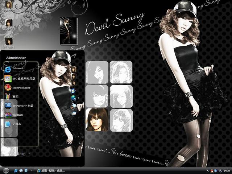Expand the quick launch overflow chevron
This screenshot has width=232, height=174.
(32, 171)
